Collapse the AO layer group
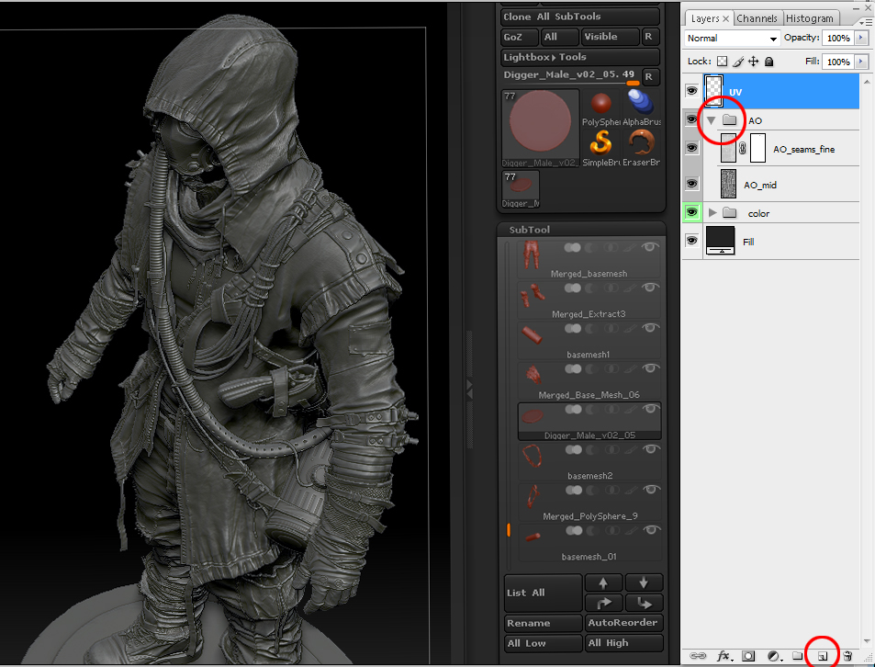Viewport: 875px width, 667px height. point(711,120)
